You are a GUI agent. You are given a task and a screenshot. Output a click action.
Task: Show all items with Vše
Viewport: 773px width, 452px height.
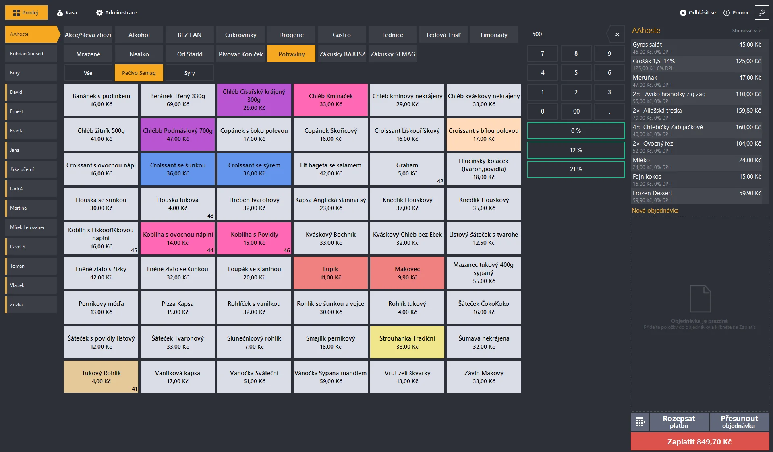click(88, 73)
